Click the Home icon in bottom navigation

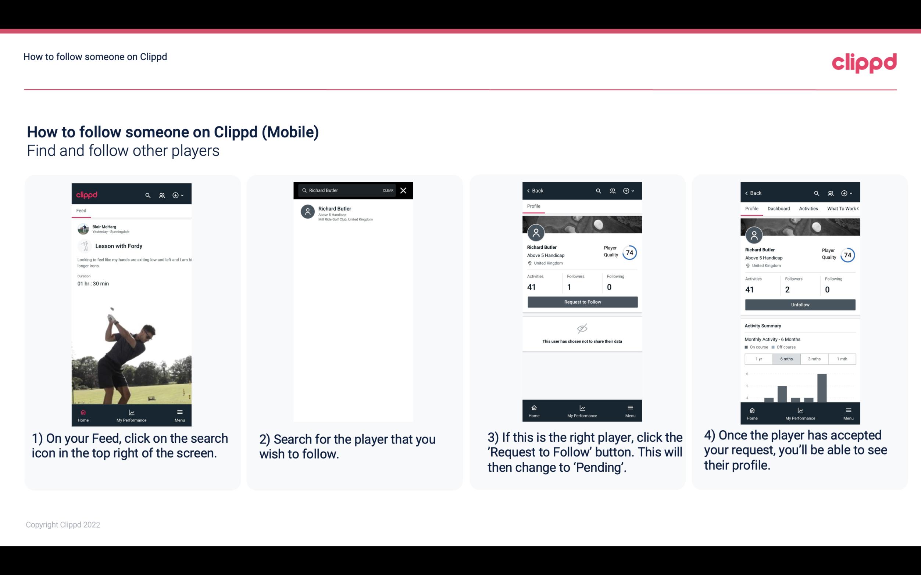[83, 412]
